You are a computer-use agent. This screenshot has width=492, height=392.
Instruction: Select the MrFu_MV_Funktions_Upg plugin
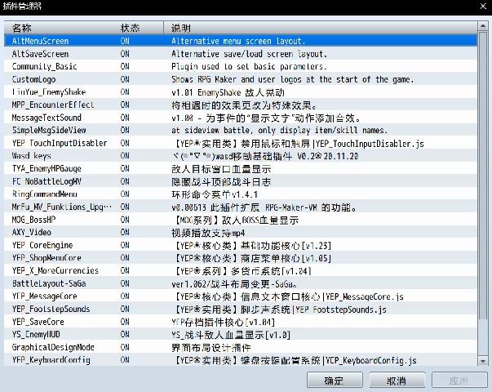click(241, 207)
